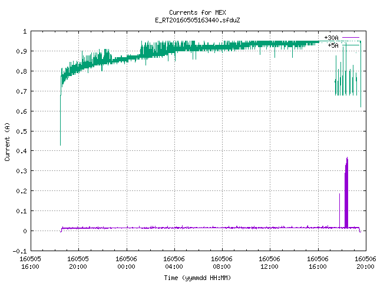Click the green +5A initial drop near 0.43
The width and height of the screenshot is (377, 283).
(x=60, y=120)
